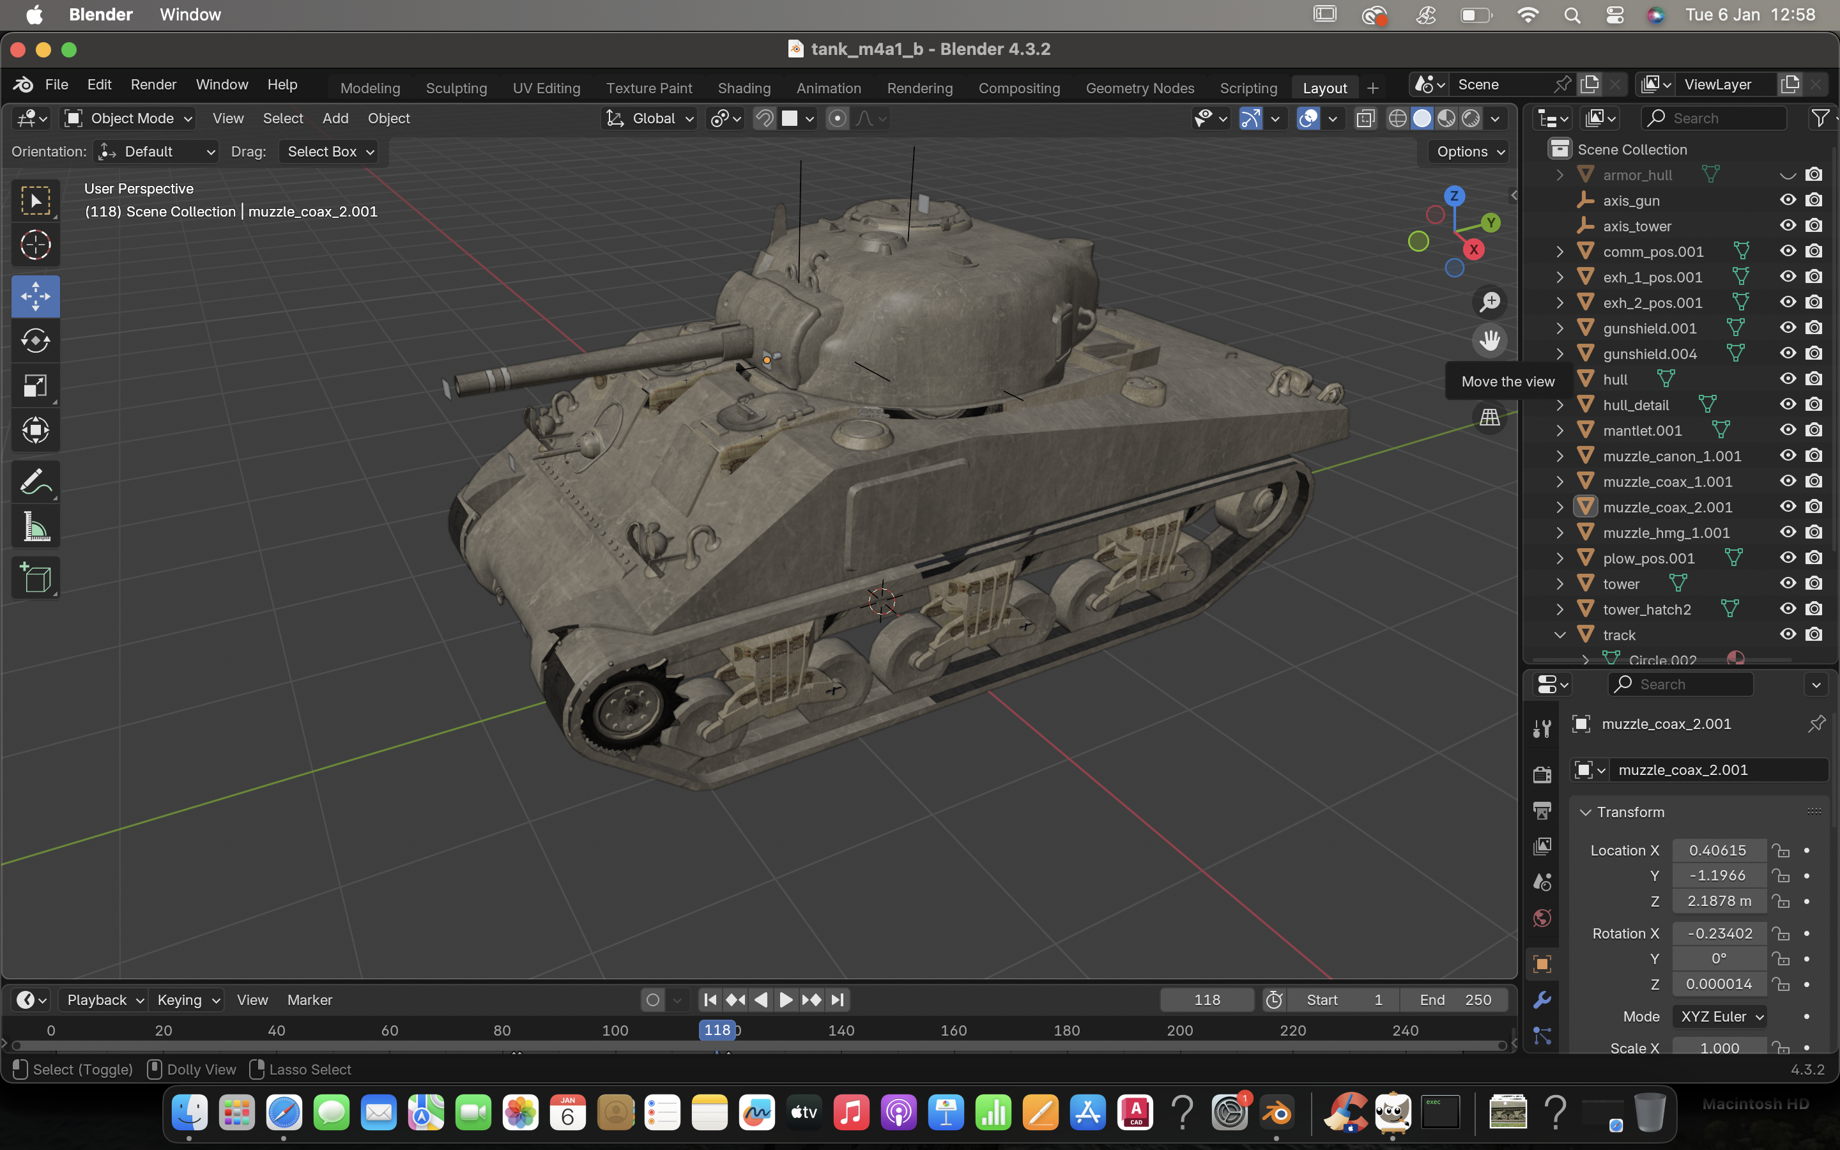Viewport: 1840px width, 1150px height.
Task: Expand the comm_pos.001 outliner item
Action: click(1560, 252)
